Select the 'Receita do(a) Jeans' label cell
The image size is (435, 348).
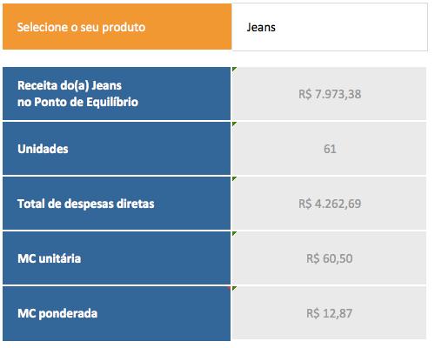(x=117, y=93)
